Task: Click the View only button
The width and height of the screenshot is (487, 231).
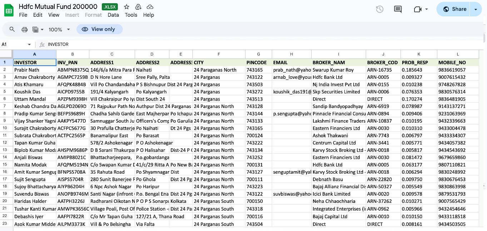Action: 99,29
